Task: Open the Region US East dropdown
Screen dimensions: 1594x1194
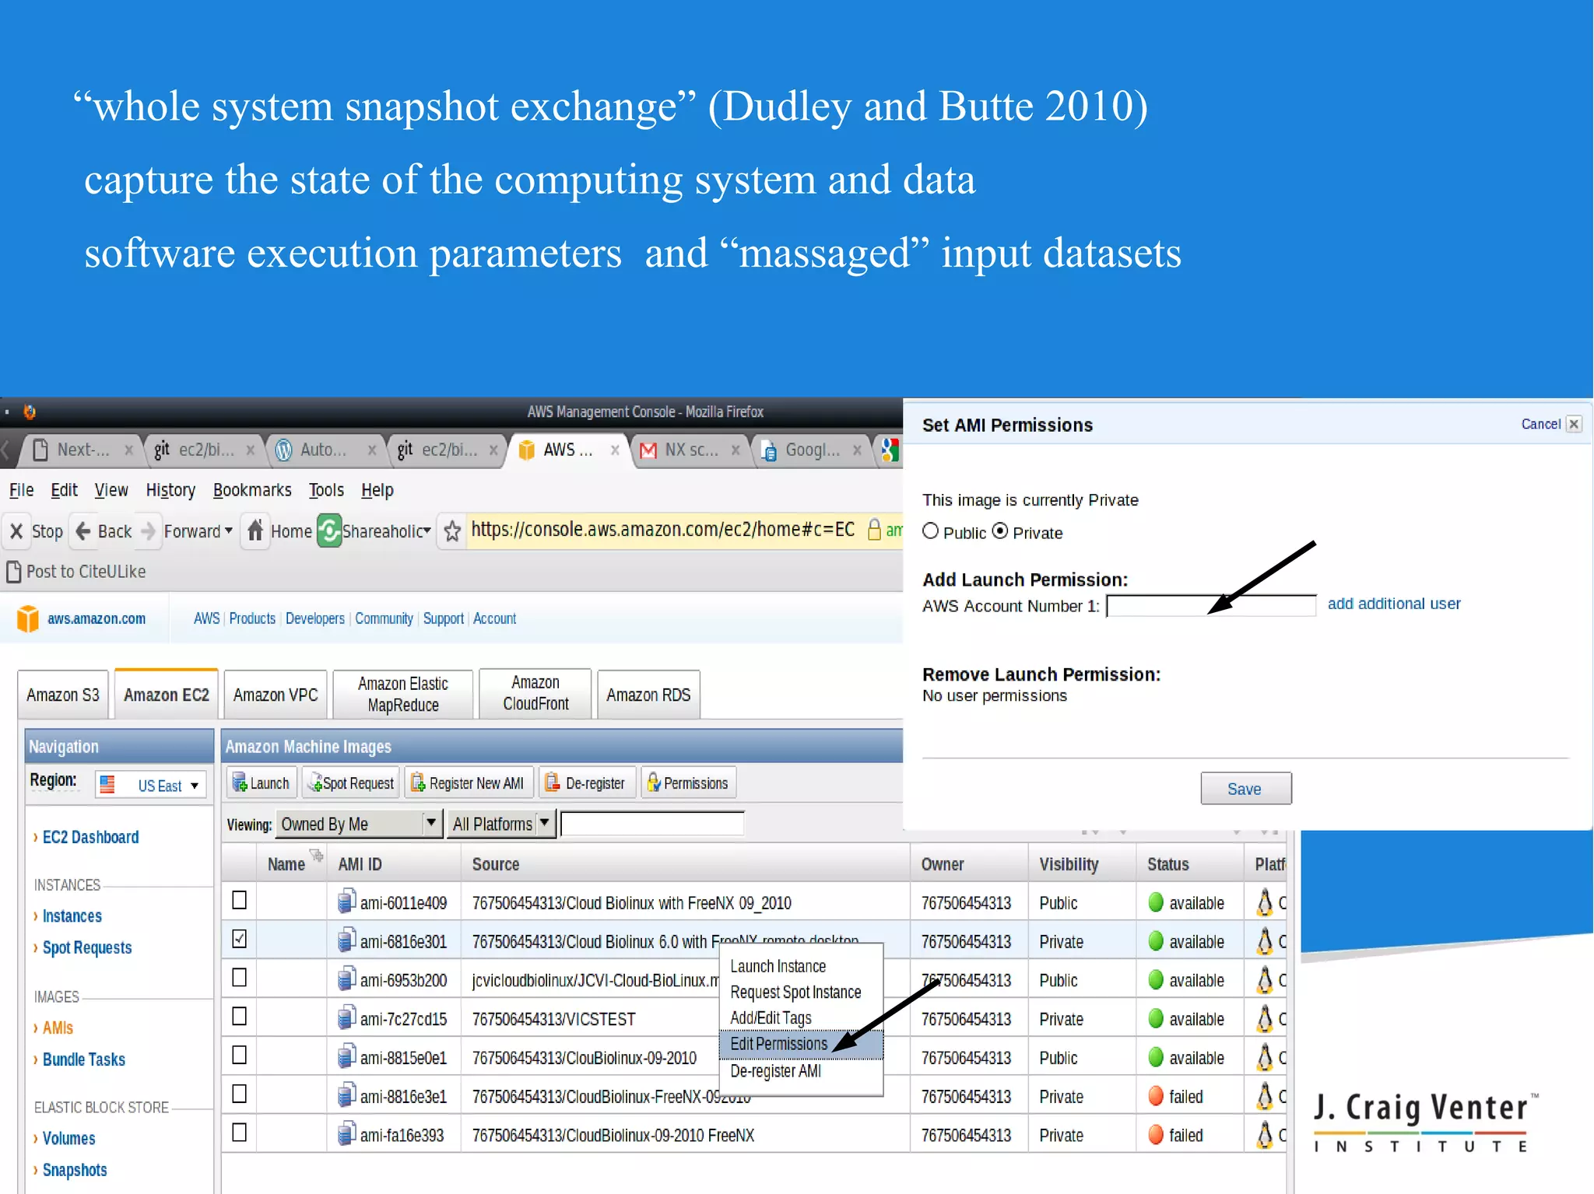Action: (x=151, y=785)
